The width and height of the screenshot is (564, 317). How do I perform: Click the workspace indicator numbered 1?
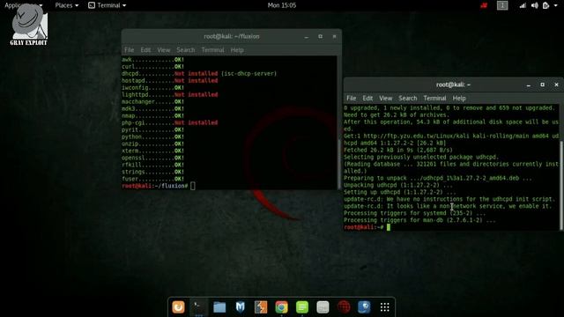(502, 5)
